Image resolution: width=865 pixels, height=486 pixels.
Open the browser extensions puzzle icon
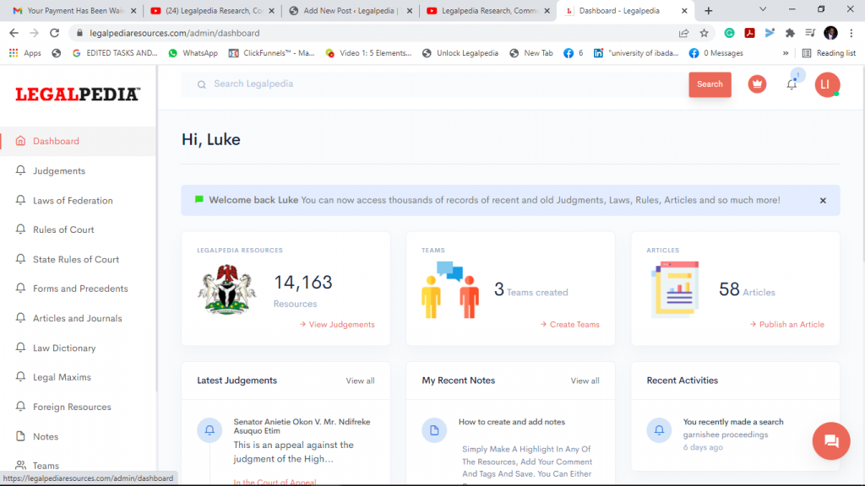(x=790, y=31)
